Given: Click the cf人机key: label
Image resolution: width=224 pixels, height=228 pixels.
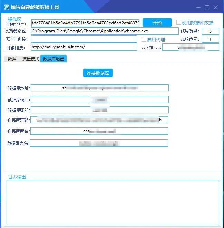Looking at the screenshot, I should pyautogui.click(x=151, y=47).
